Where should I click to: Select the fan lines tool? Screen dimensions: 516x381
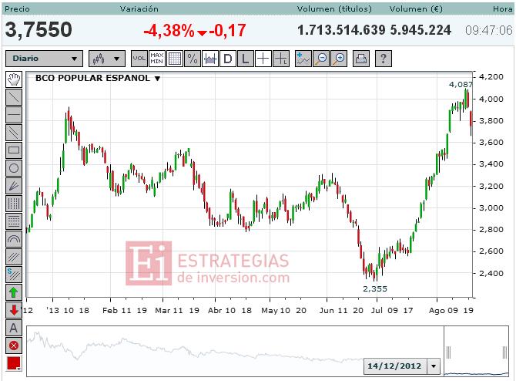coord(14,186)
